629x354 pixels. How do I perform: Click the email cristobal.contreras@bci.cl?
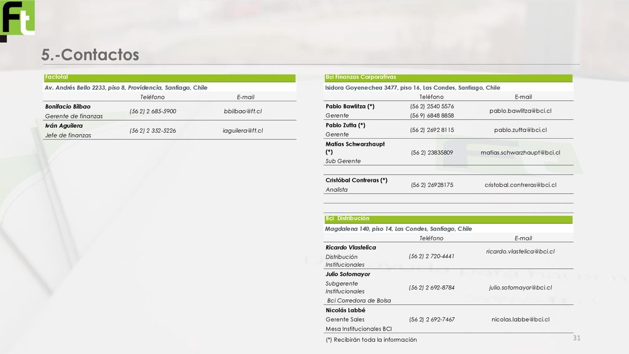point(520,185)
